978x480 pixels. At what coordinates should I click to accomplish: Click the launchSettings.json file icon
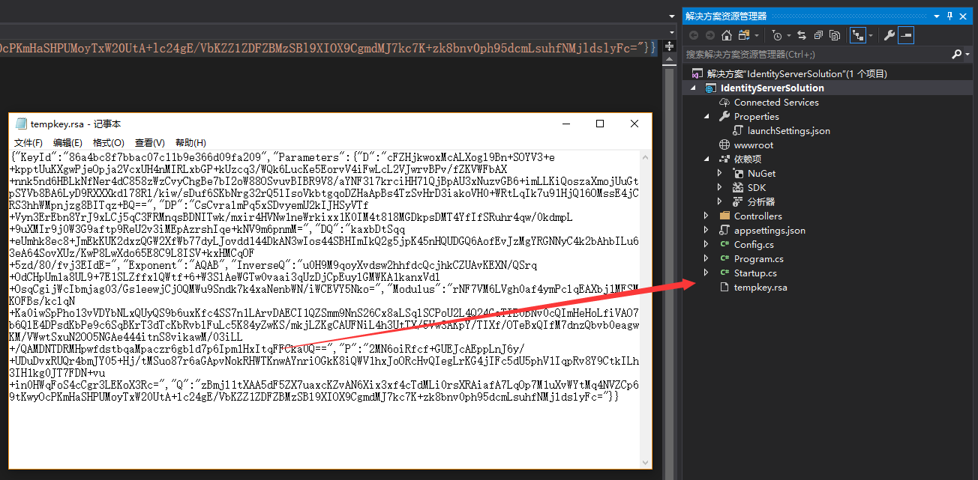(738, 130)
